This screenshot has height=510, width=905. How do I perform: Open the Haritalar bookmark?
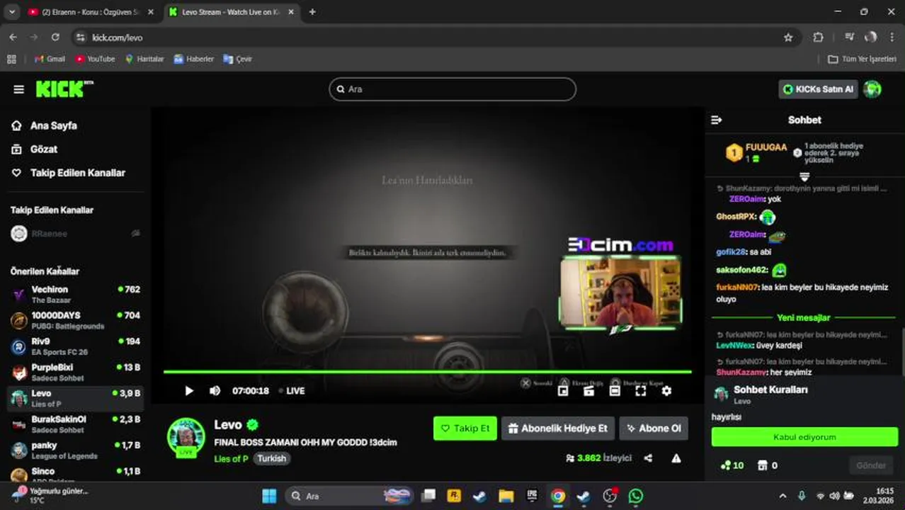(x=144, y=59)
